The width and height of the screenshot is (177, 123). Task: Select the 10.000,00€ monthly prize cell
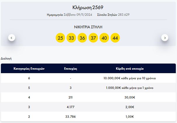[x=129, y=78]
